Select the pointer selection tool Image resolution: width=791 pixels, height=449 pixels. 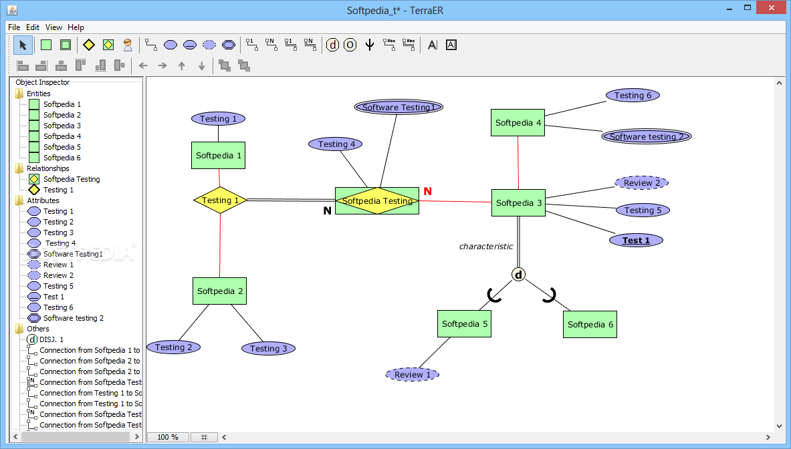pos(23,45)
